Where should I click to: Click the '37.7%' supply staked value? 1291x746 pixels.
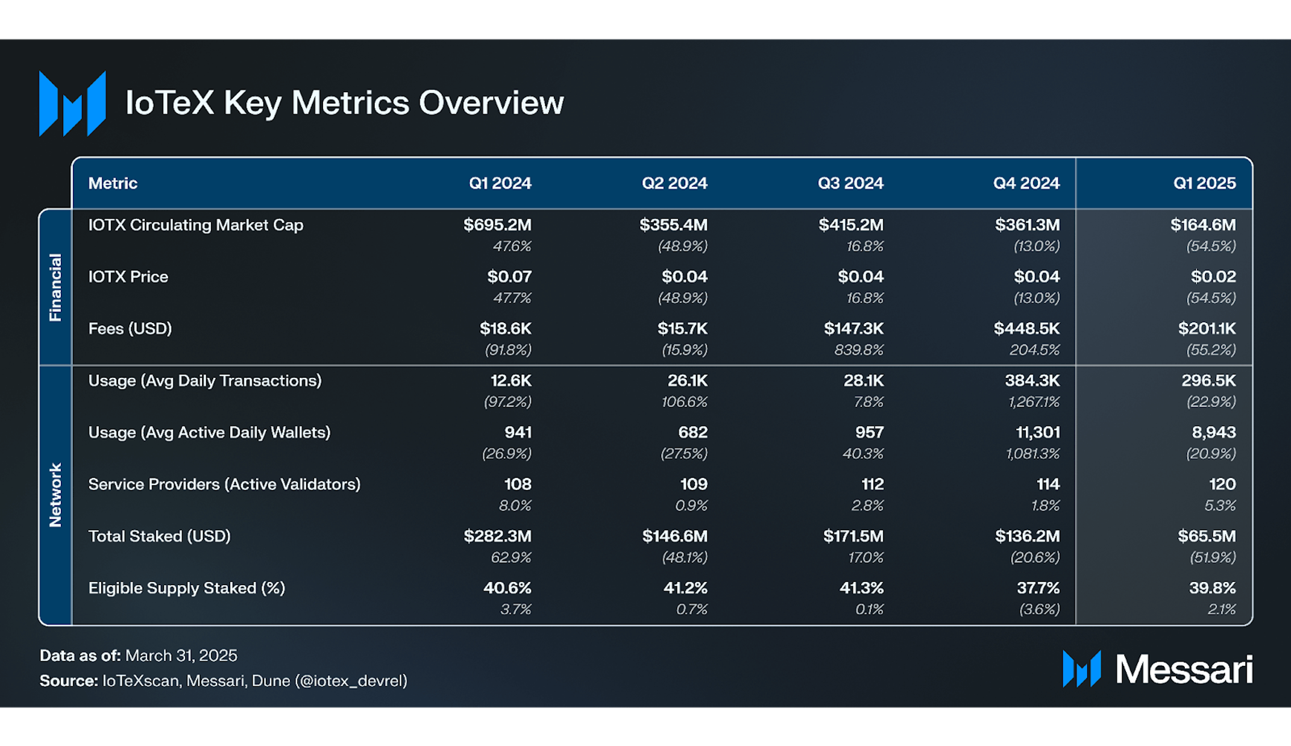1038,588
